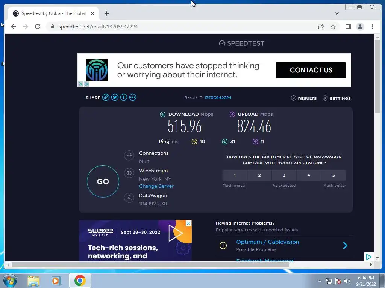
Task: Click the download latency icon showing 31
Action: [x=225, y=141]
